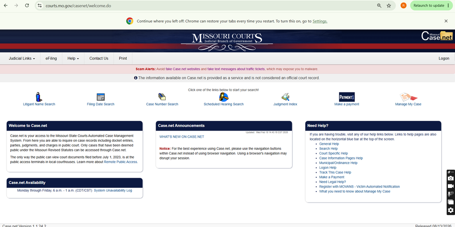This screenshot has height=227, width=455.
Task: Click the browser forward arrow
Action: [x=16, y=5]
